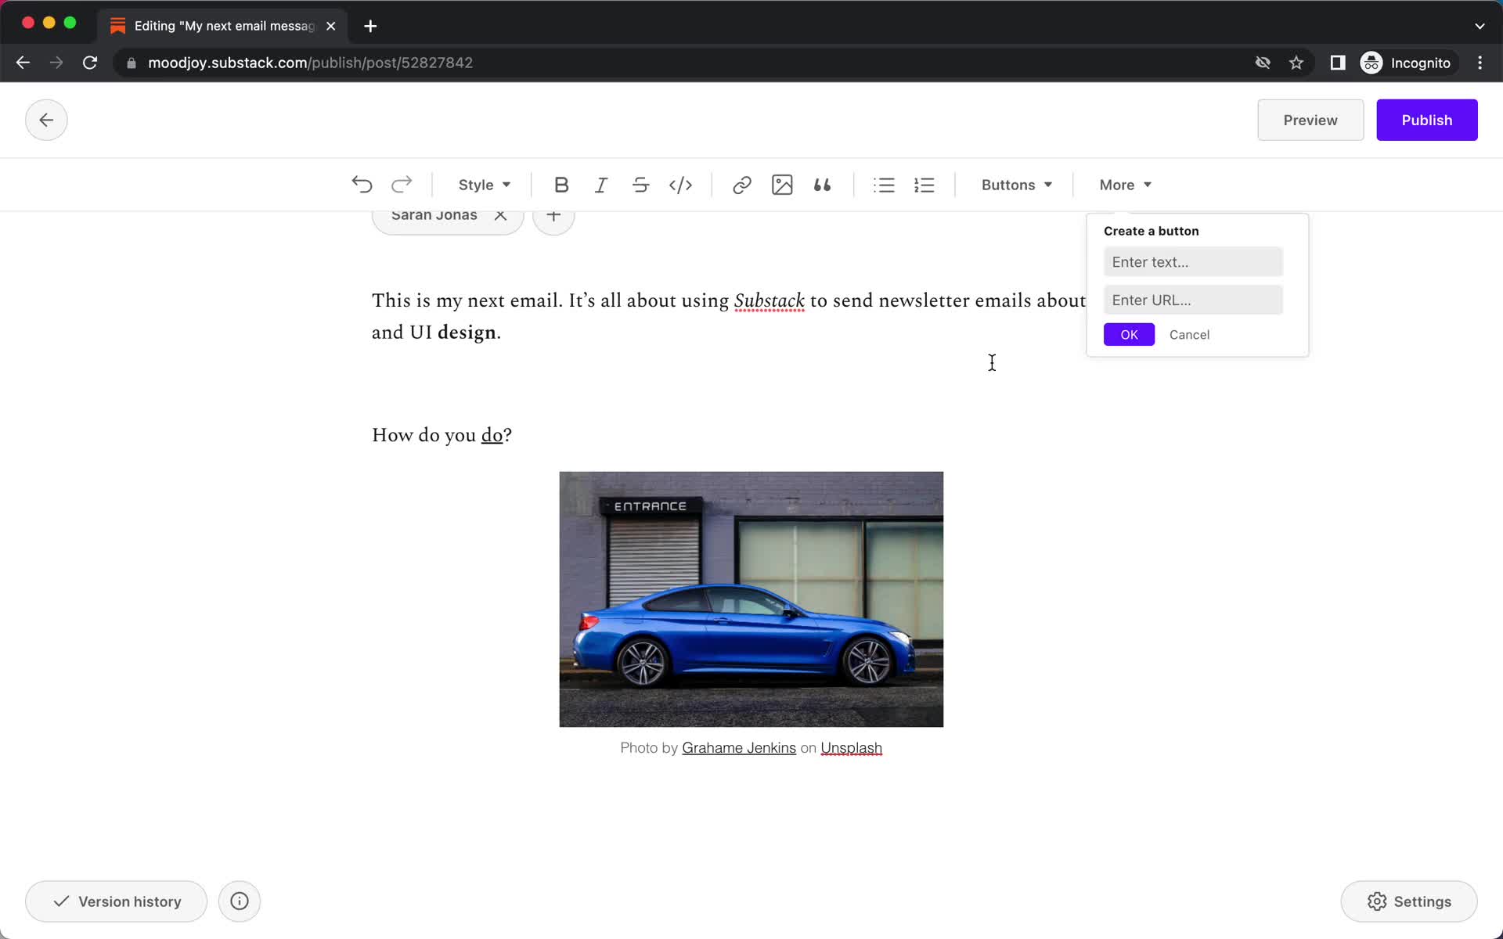Select the blue car image
The height and width of the screenshot is (939, 1503).
pos(751,599)
